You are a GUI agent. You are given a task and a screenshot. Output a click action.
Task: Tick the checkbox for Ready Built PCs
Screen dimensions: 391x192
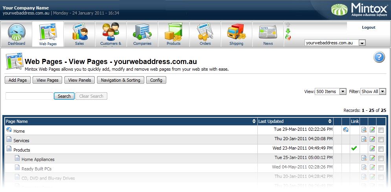(x=381, y=168)
